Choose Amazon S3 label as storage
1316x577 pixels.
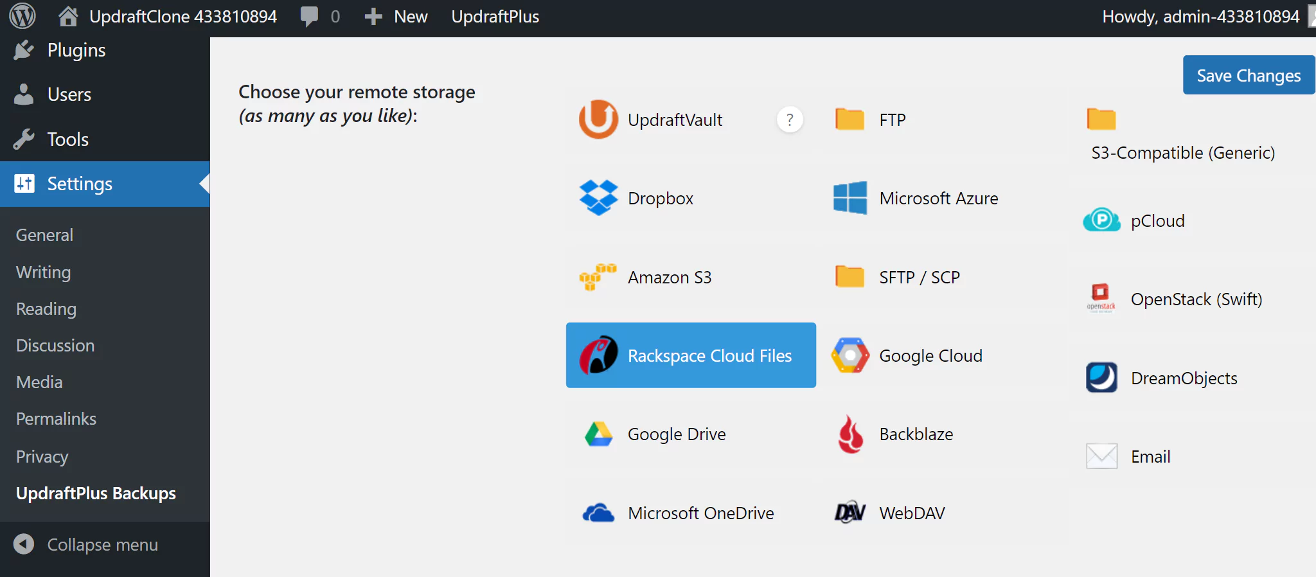[x=670, y=278]
